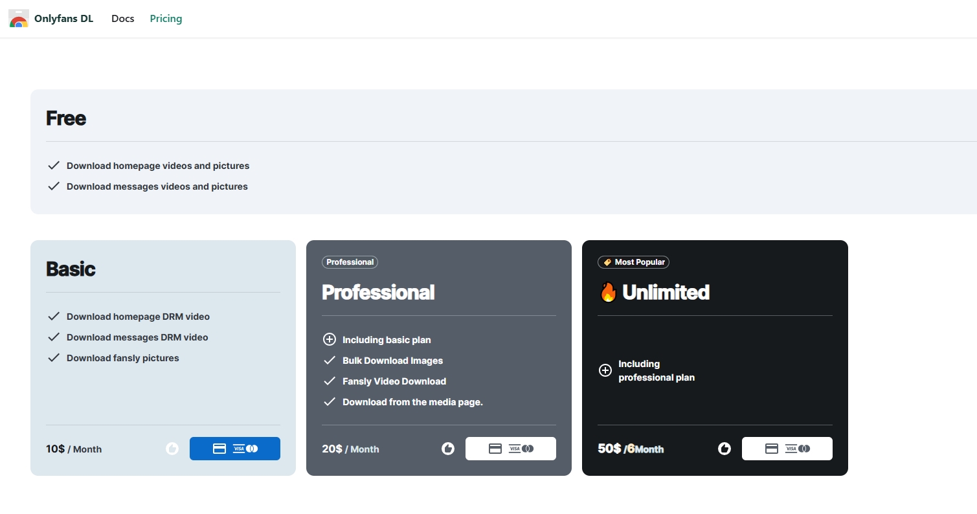977x514 pixels.
Task: Click the Professional plan credit card pay button
Action: pyautogui.click(x=511, y=449)
